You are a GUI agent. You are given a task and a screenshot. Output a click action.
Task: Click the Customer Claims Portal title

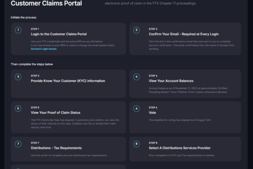pyautogui.click(x=46, y=3)
